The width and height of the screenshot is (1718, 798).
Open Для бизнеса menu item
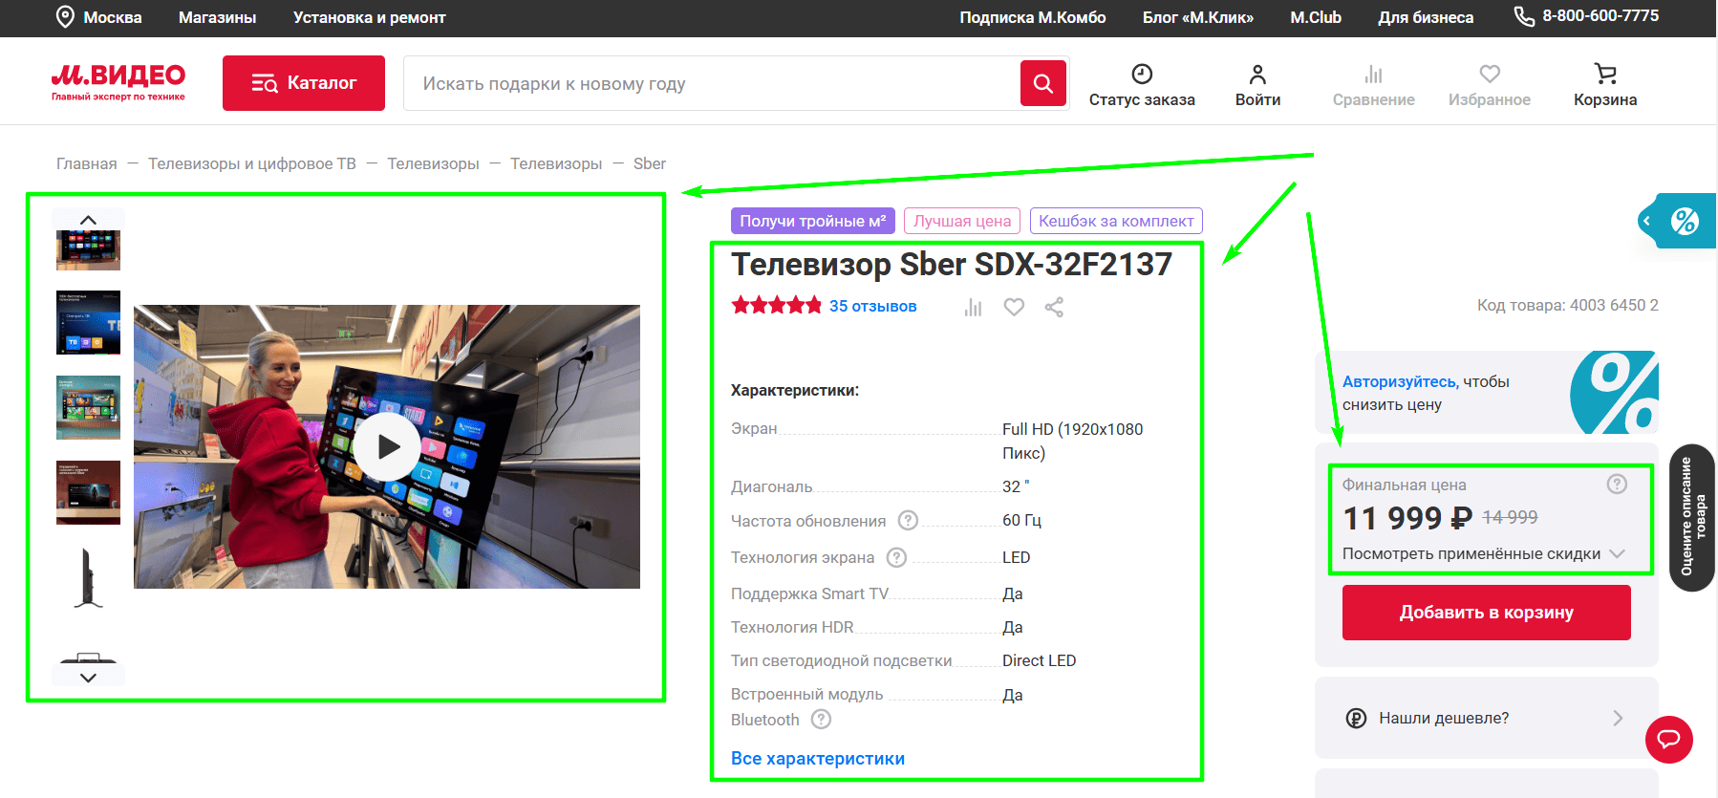click(x=1426, y=17)
